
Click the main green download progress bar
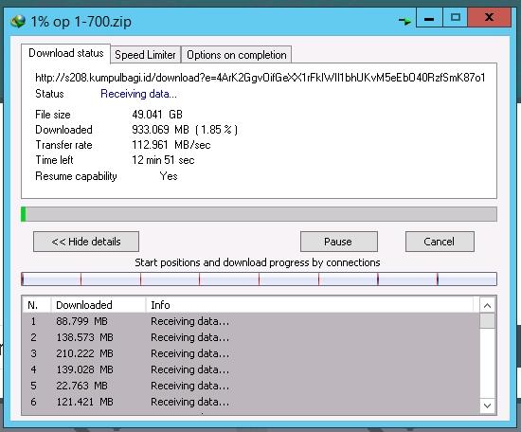[259, 214]
